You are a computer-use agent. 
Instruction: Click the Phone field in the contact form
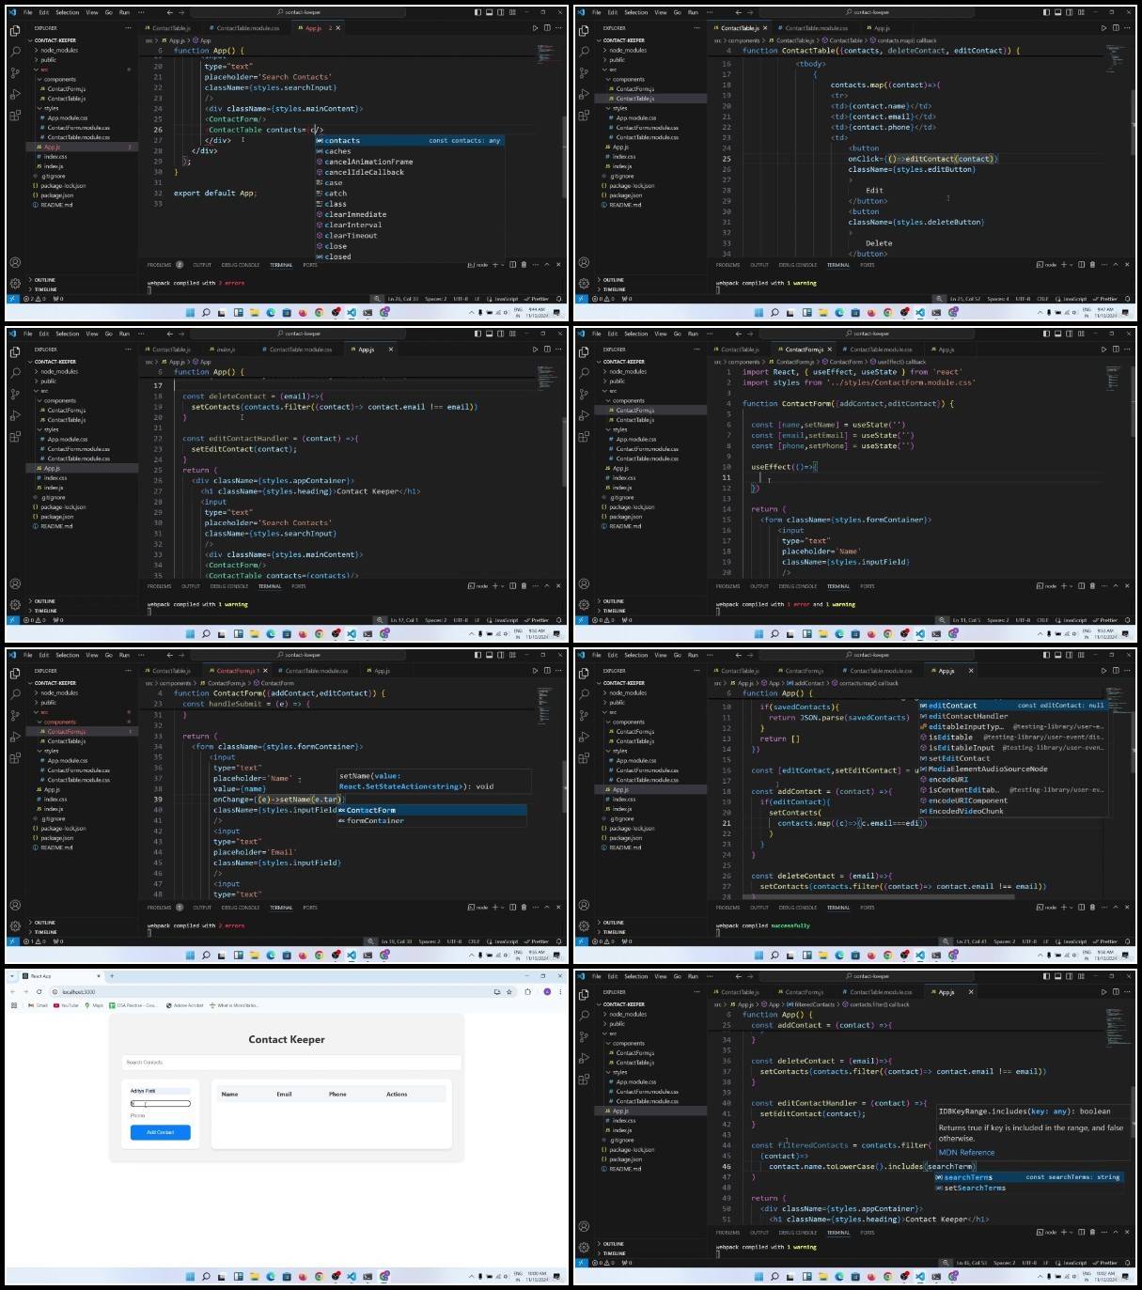160,1115
